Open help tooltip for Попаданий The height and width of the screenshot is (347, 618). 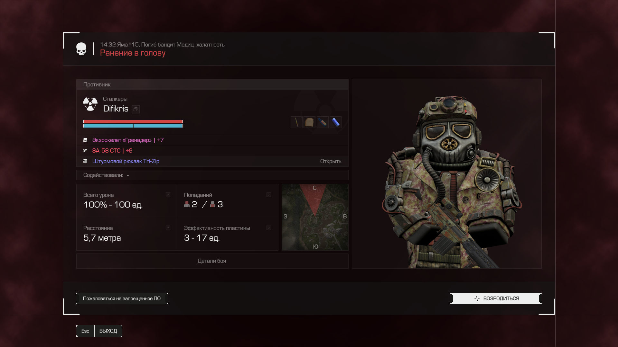click(x=269, y=195)
